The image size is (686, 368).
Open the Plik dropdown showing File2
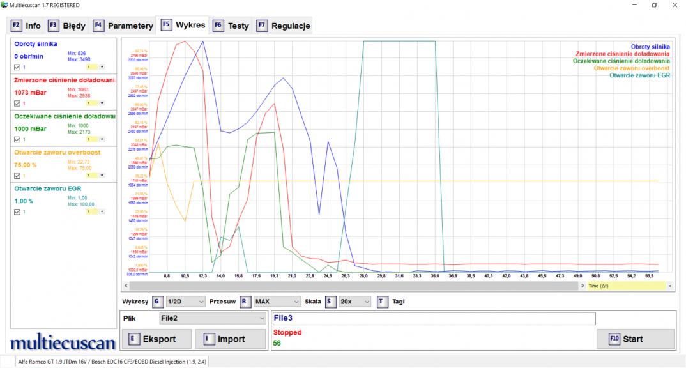pyautogui.click(x=212, y=318)
